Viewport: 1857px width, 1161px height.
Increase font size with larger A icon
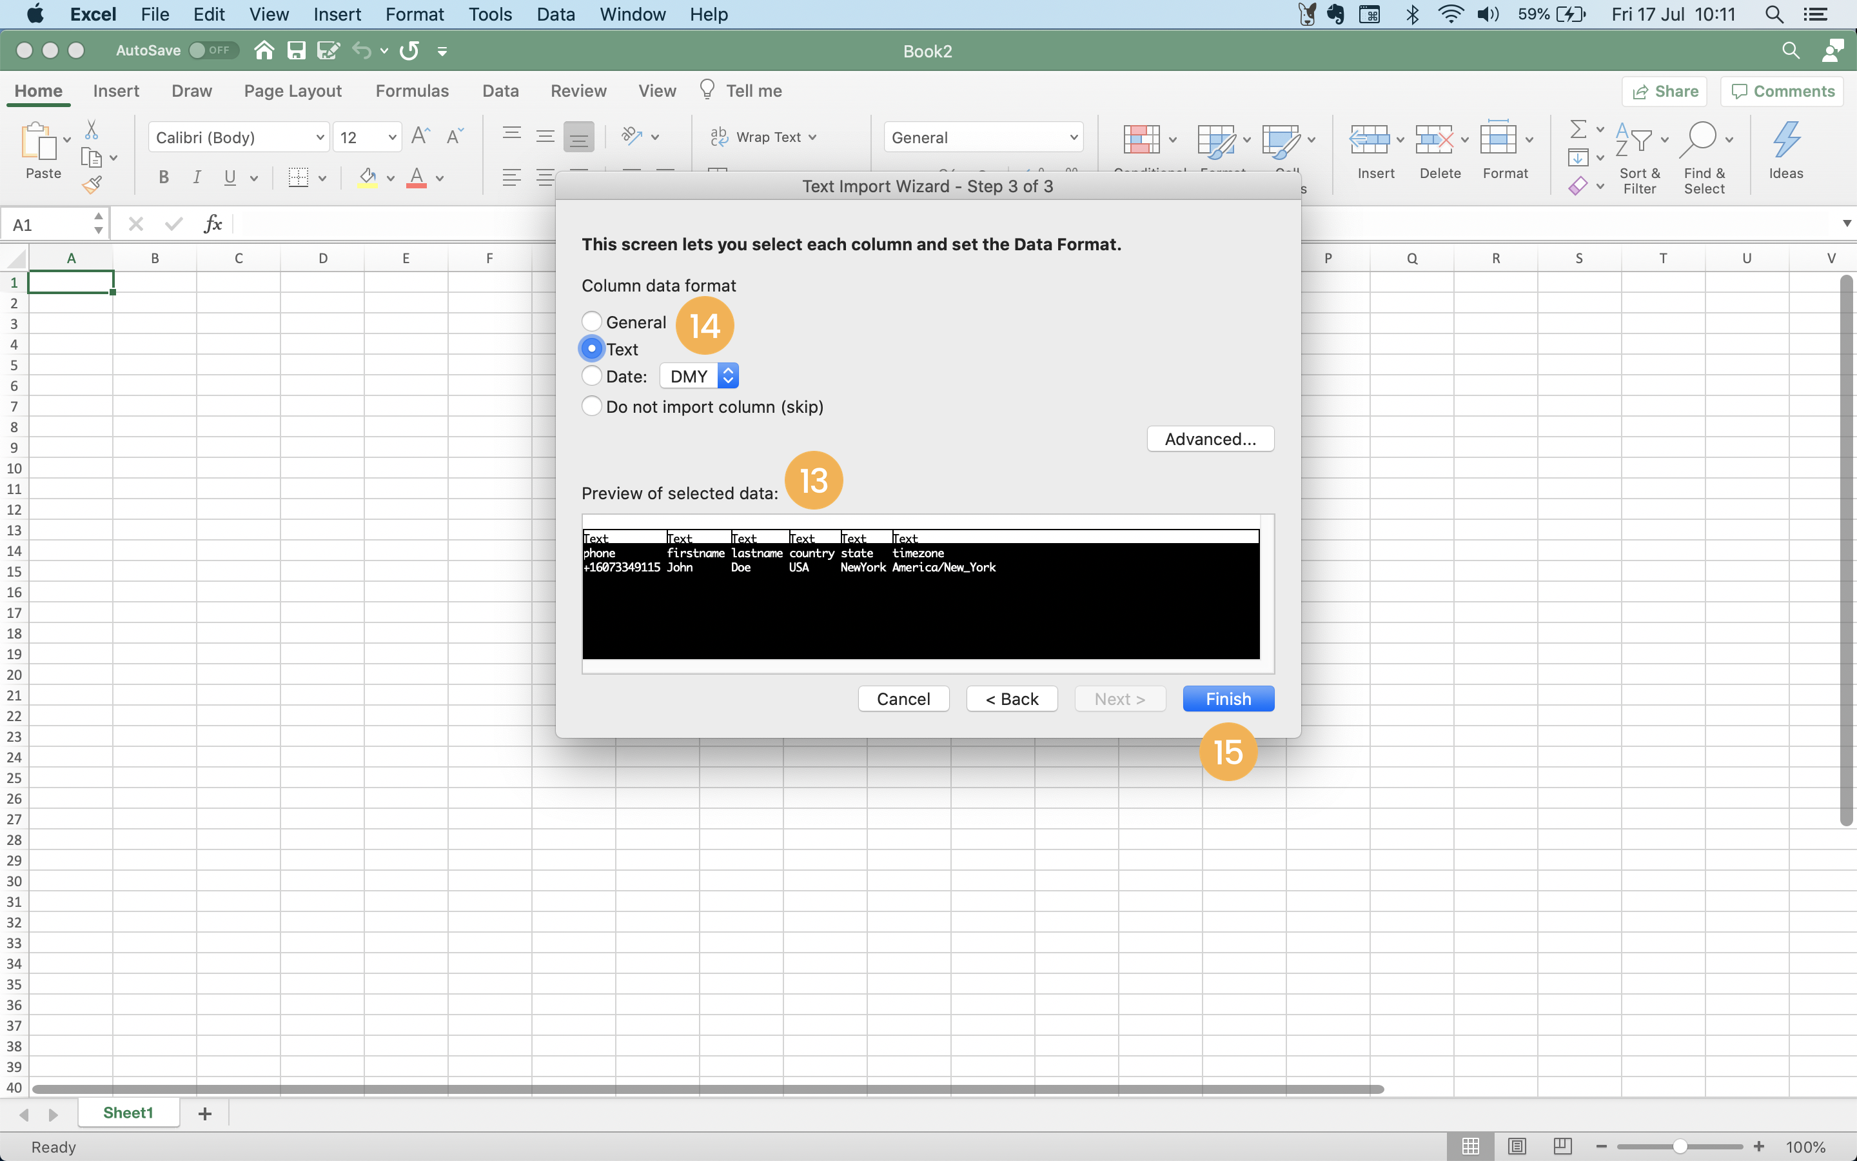pos(420,137)
